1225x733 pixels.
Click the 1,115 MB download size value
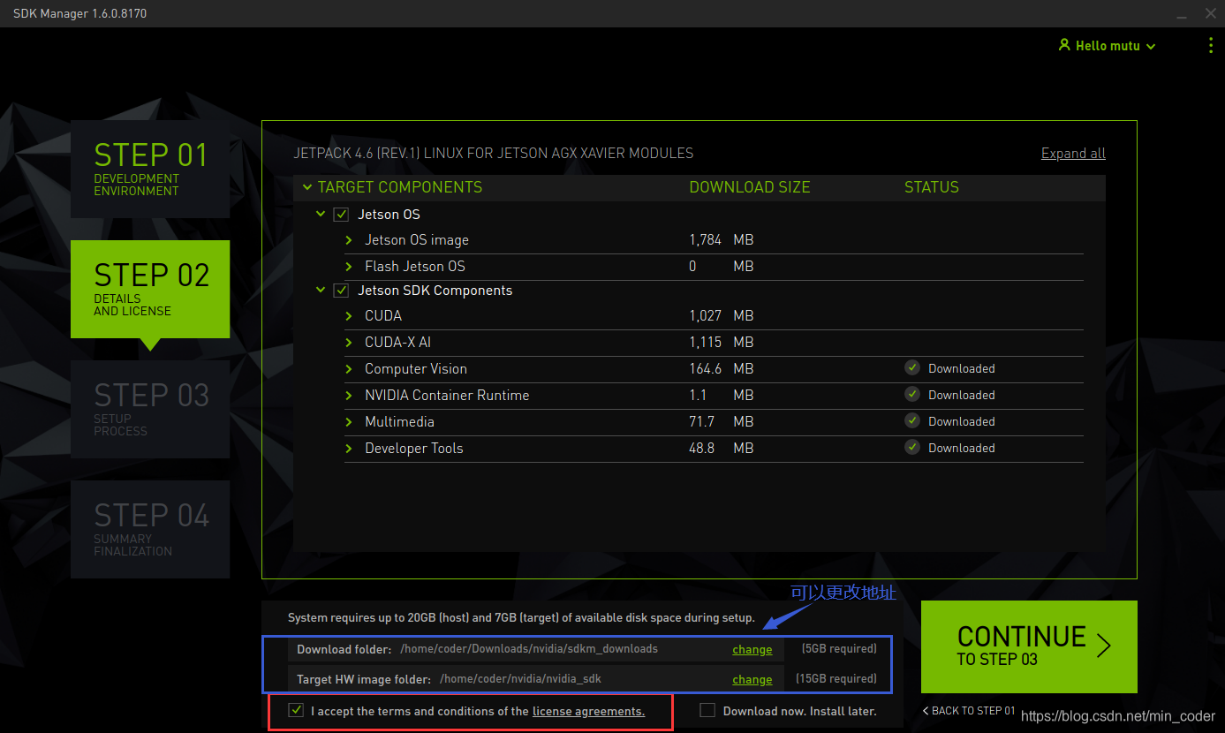point(722,343)
